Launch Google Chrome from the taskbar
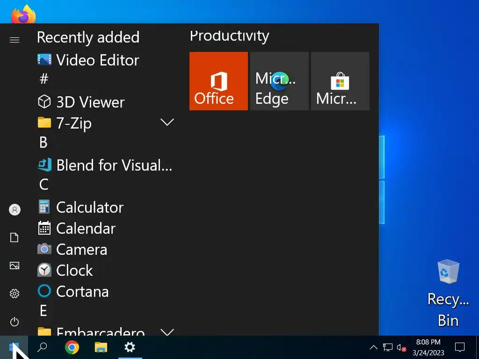Image resolution: width=479 pixels, height=359 pixels. (x=72, y=347)
